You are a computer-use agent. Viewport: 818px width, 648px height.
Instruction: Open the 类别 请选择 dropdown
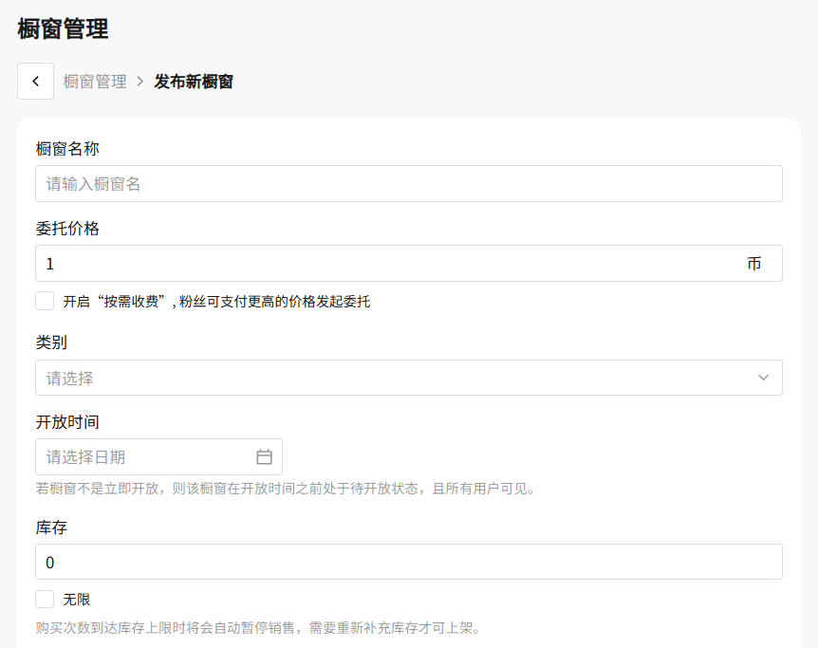click(408, 378)
